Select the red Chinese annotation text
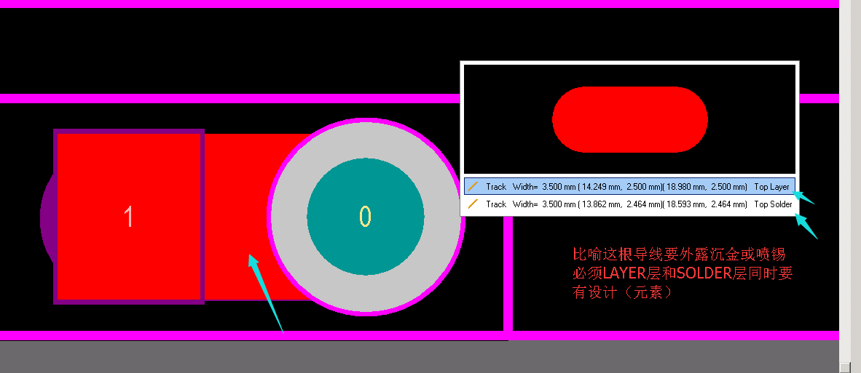Image resolution: width=861 pixels, height=373 pixels. (683, 273)
